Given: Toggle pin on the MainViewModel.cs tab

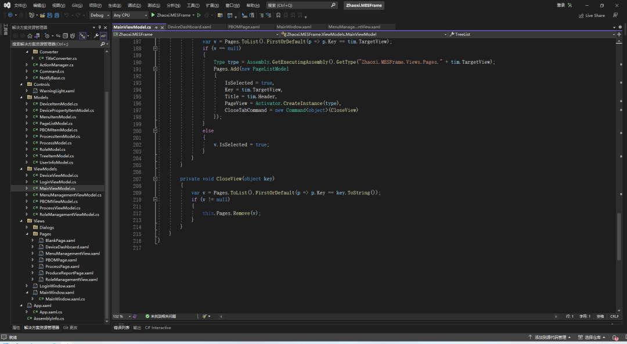Looking at the screenshot, I should [x=156, y=27].
